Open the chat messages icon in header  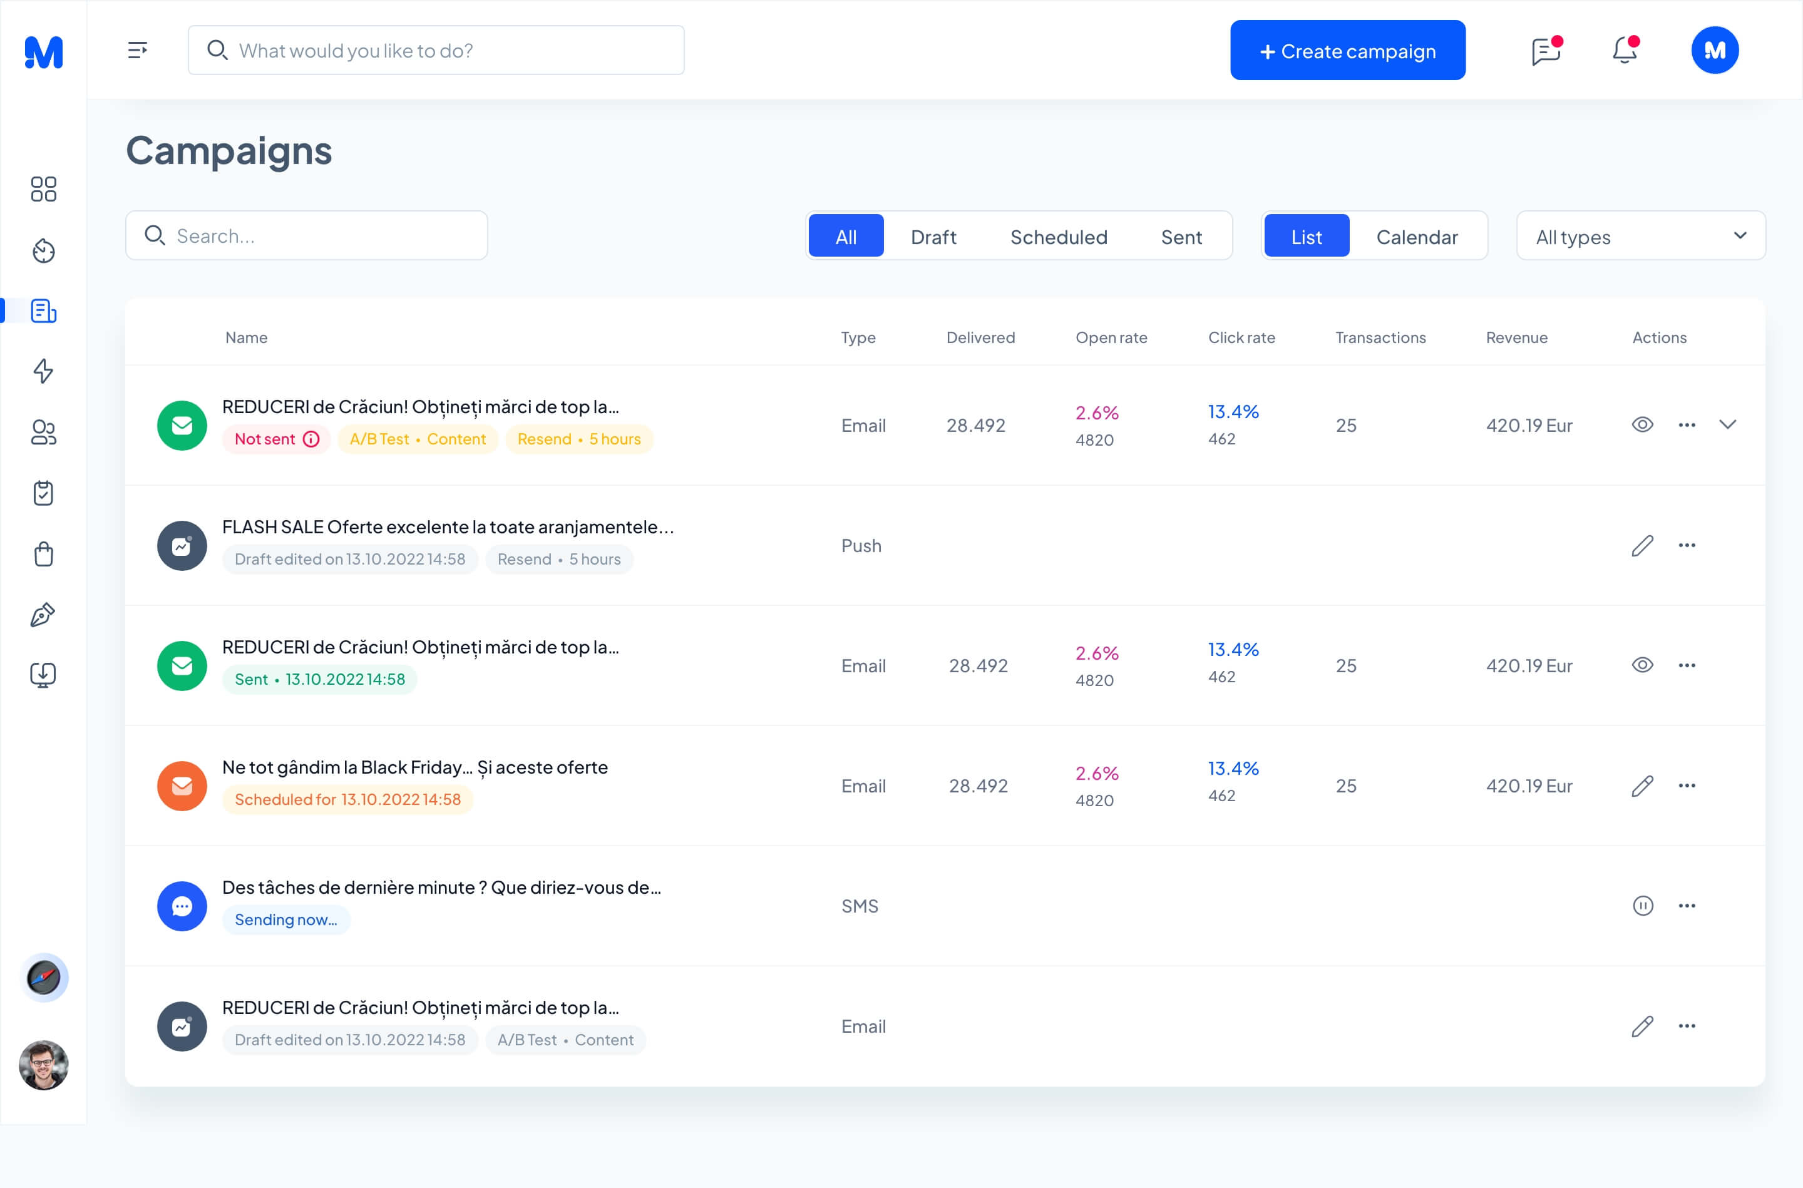[x=1546, y=51]
